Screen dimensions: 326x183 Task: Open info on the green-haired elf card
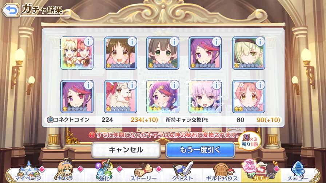coord(260,42)
